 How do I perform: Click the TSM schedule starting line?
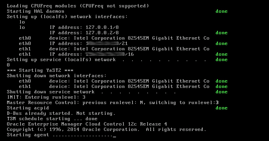pyautogui.click(x=52, y=119)
